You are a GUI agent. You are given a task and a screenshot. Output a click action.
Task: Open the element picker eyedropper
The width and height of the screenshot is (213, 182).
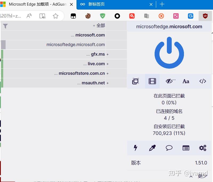[152, 148]
